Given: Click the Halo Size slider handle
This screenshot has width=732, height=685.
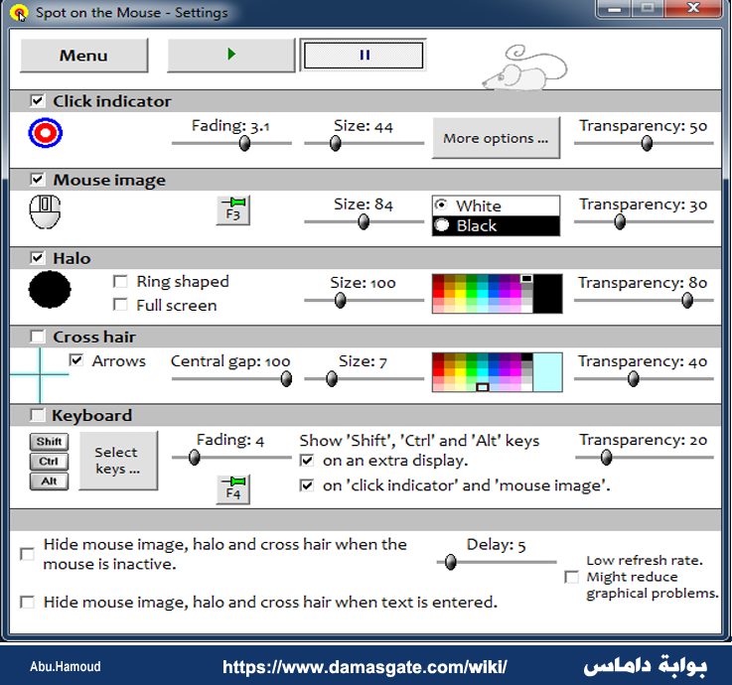Looking at the screenshot, I should coord(341,300).
